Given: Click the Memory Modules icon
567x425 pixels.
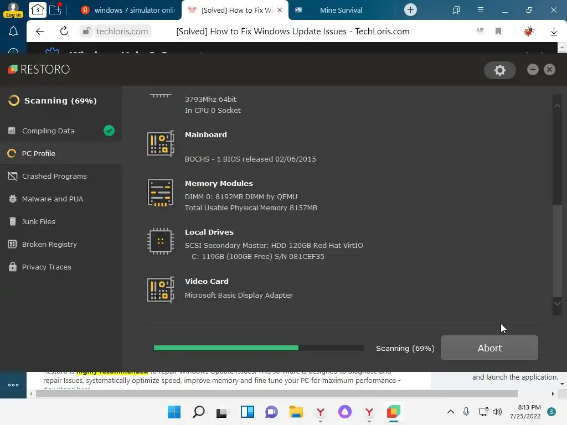Looking at the screenshot, I should pos(161,193).
